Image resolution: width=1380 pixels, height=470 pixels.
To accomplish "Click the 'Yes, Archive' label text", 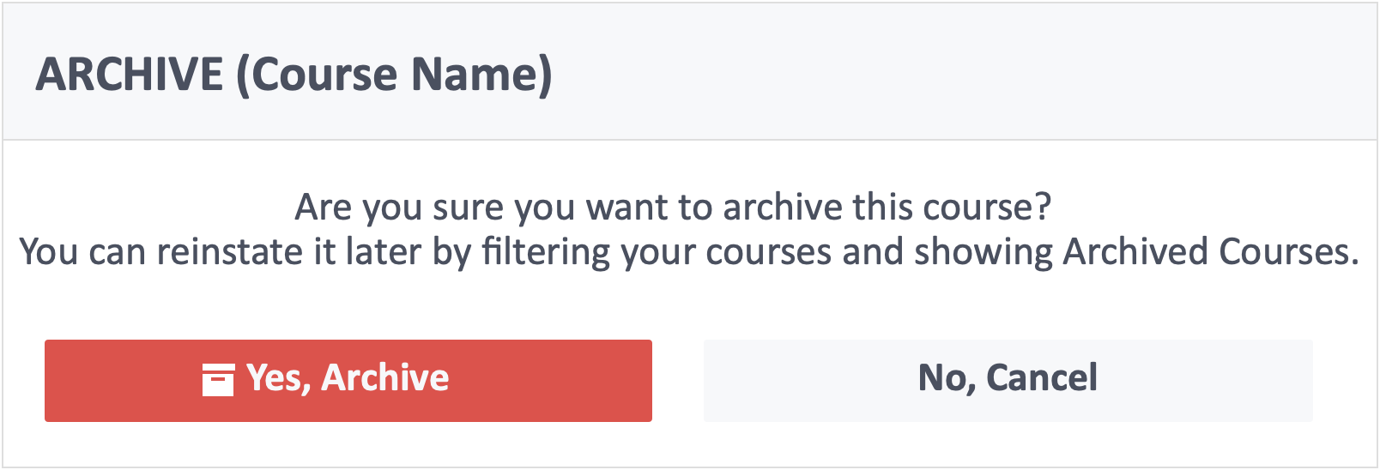I will point(348,378).
